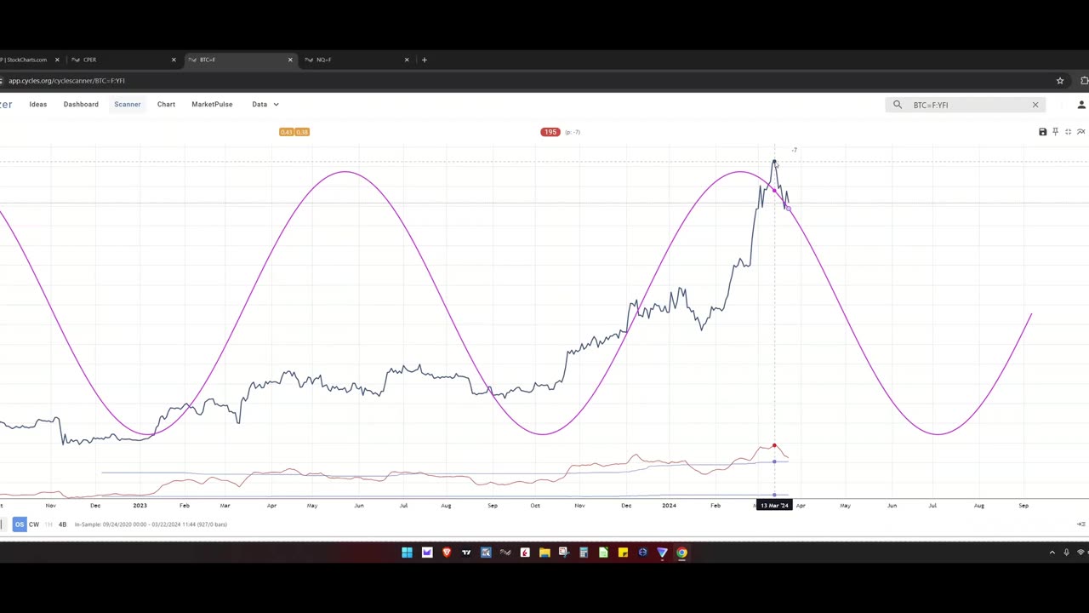This screenshot has height=613, width=1089.
Task: Open a new browser tab
Action: [425, 60]
